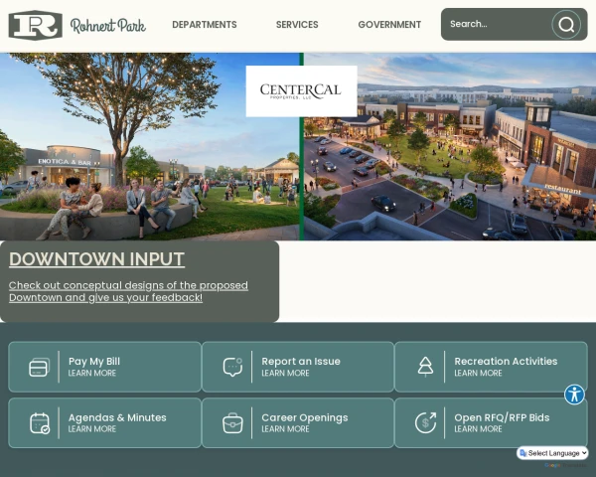The width and height of the screenshot is (596, 477).
Task: Follow the Downtown Input heading link
Action: coord(97,259)
